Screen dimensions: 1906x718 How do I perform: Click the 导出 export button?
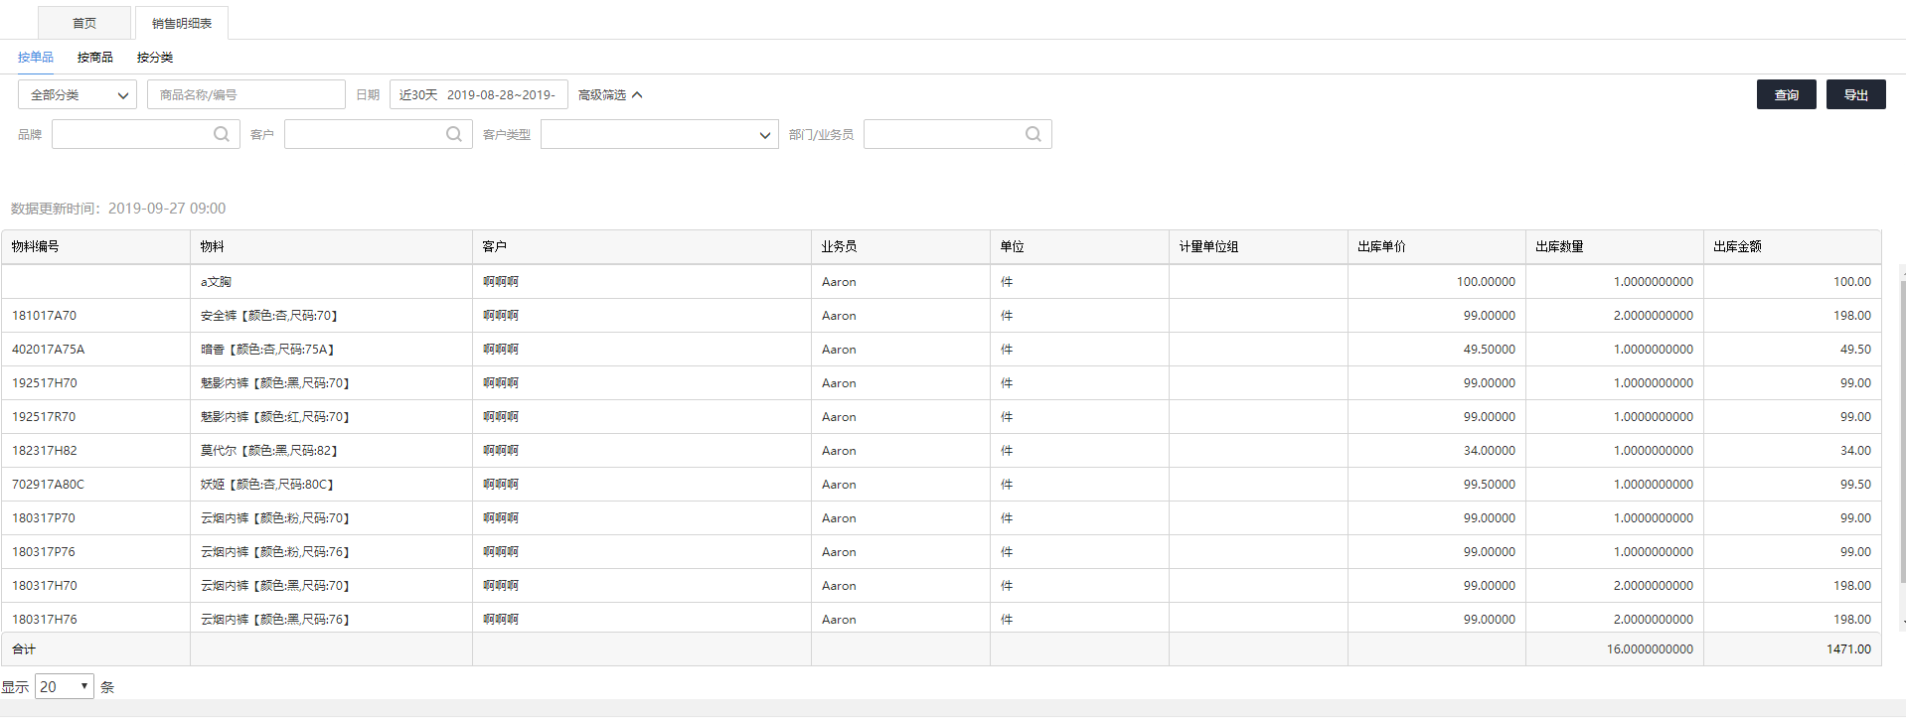click(x=1855, y=95)
